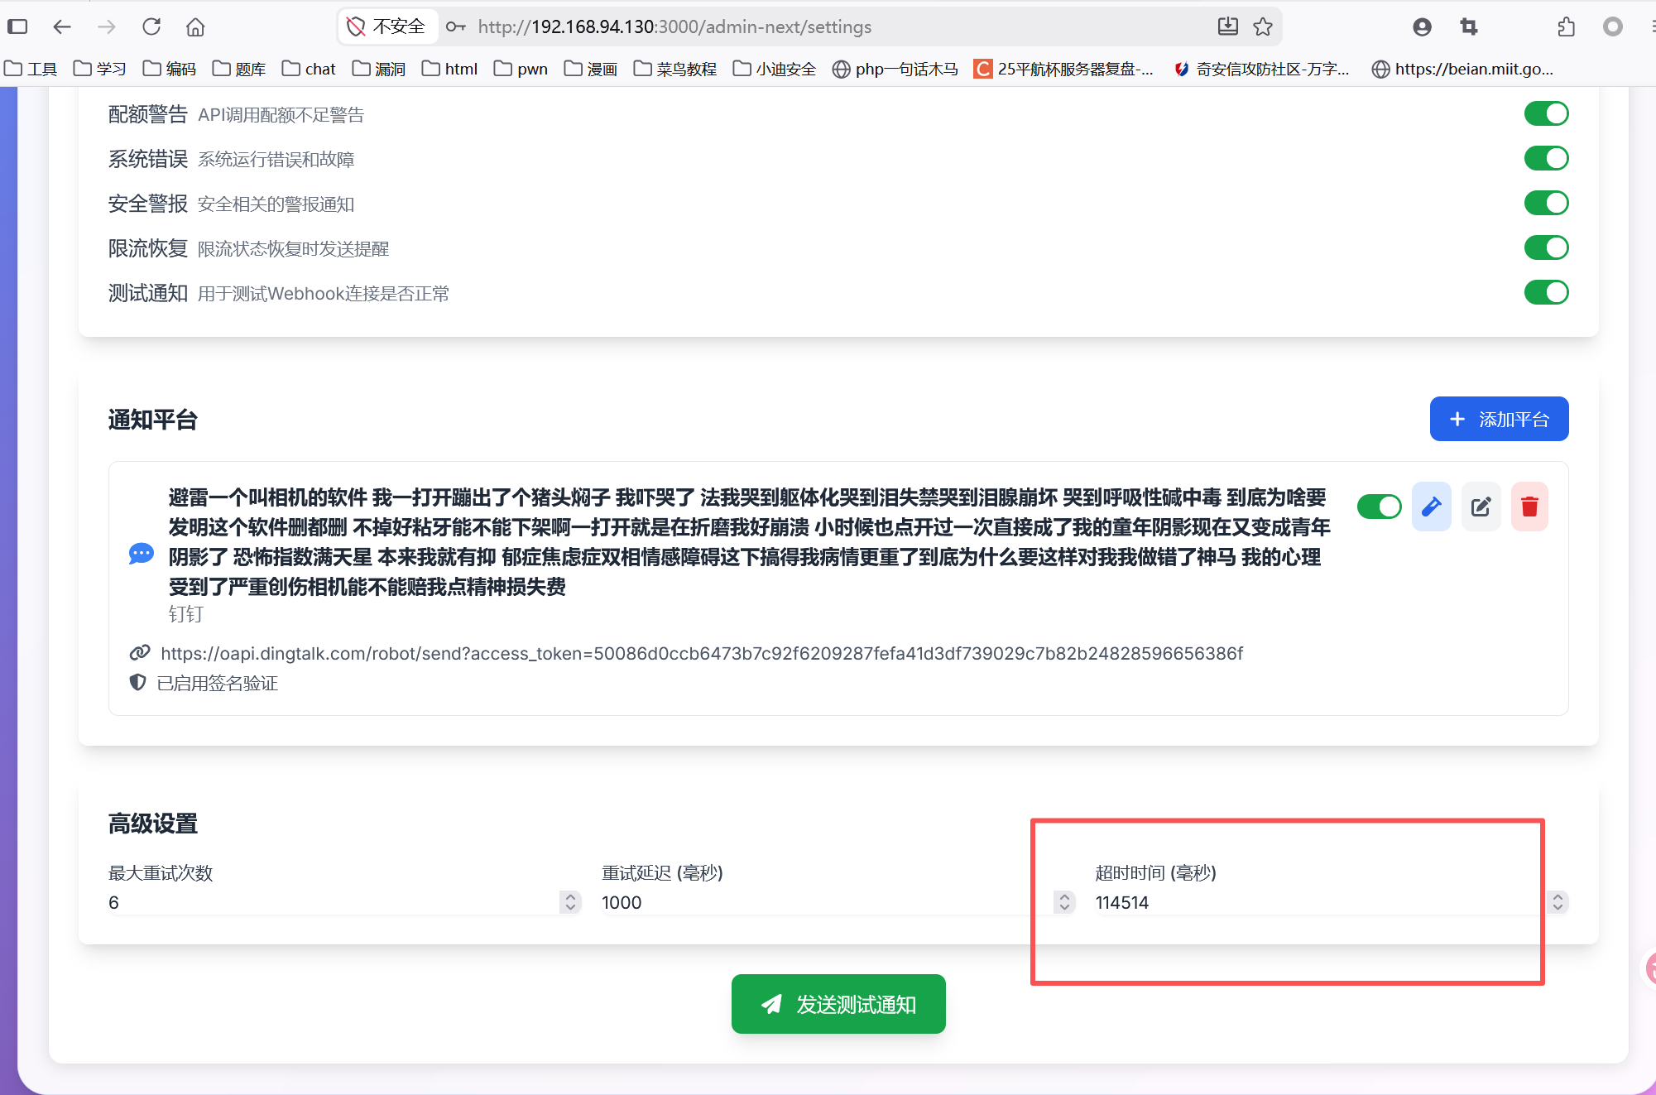Toggle the 测试通知 switch
Screen dimensions: 1656x1095
pos(1546,292)
